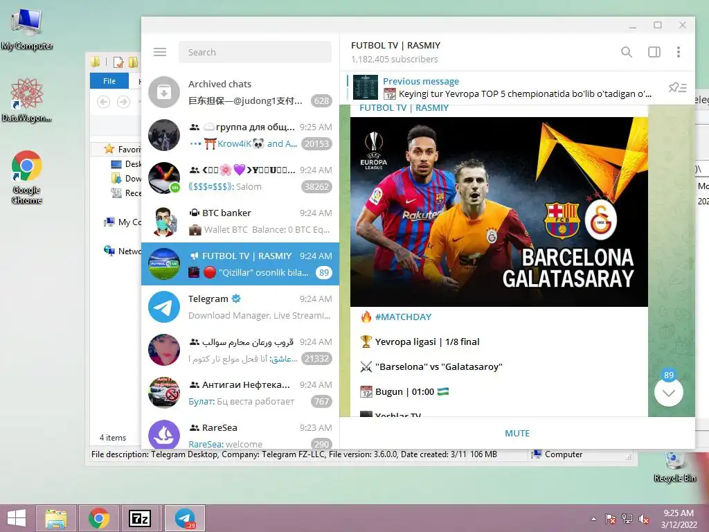Open the chat with Salom preview

(x=240, y=178)
